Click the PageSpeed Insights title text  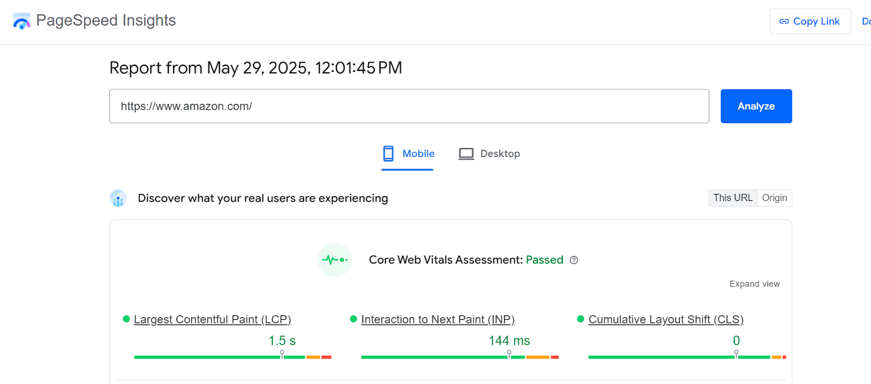click(x=106, y=21)
